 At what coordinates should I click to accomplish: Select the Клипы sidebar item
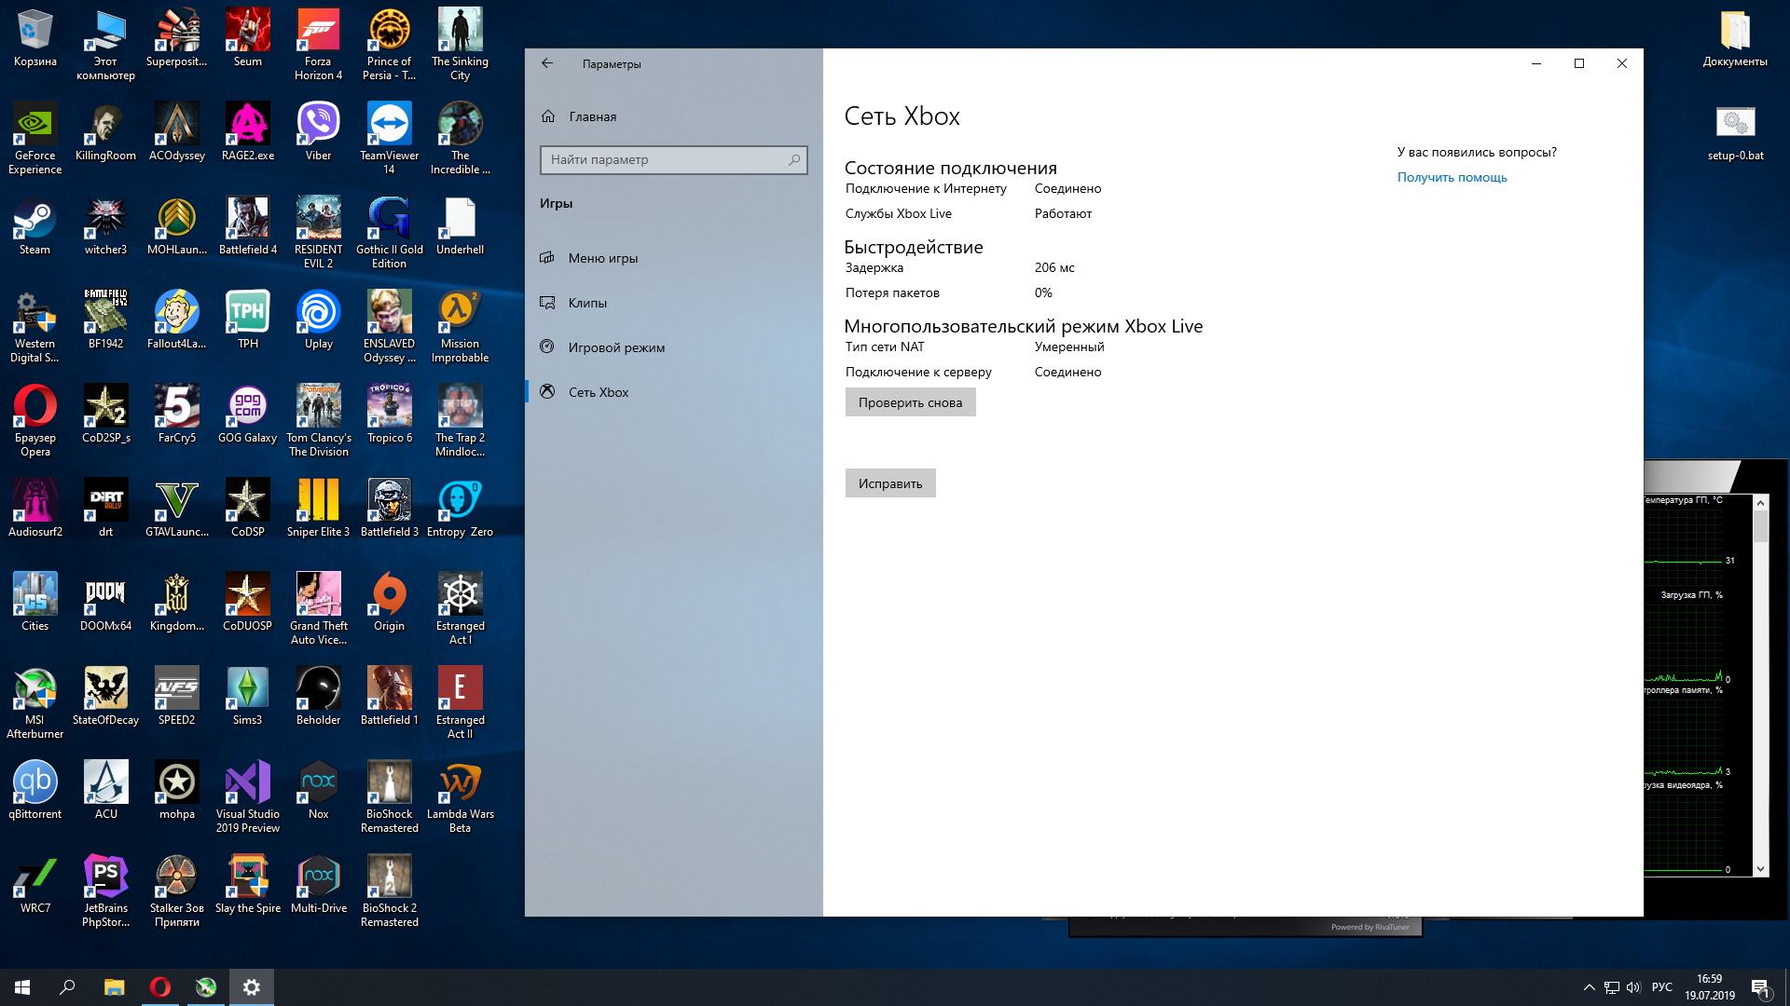click(x=587, y=303)
